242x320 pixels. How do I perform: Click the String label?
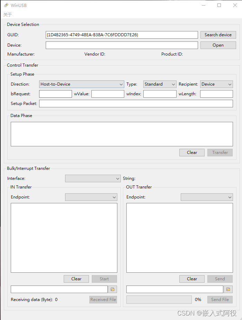tap(129, 178)
